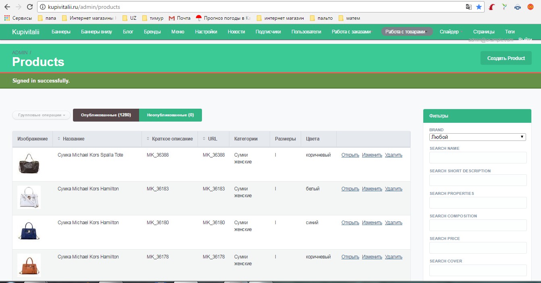Delete the MK_36180 product via Удалить
The image size is (541, 283).
(x=393, y=223)
